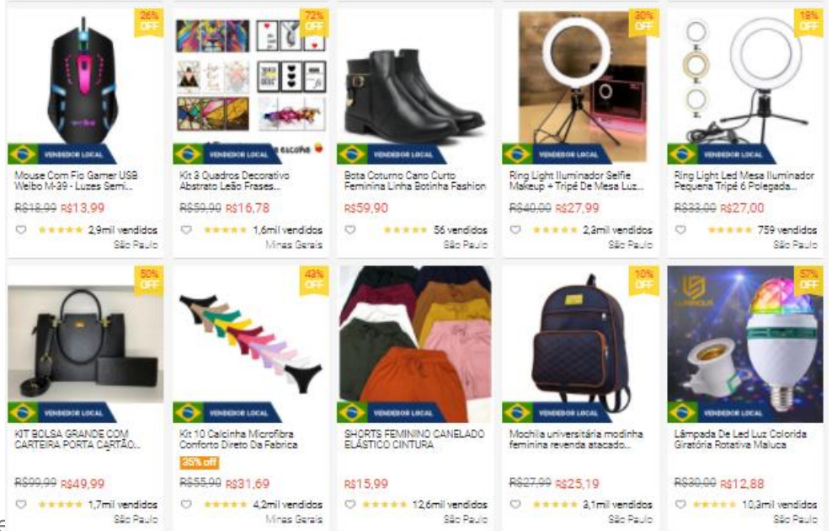Click heart on Mochila universitária listing
The height and width of the screenshot is (531, 832).
515,504
